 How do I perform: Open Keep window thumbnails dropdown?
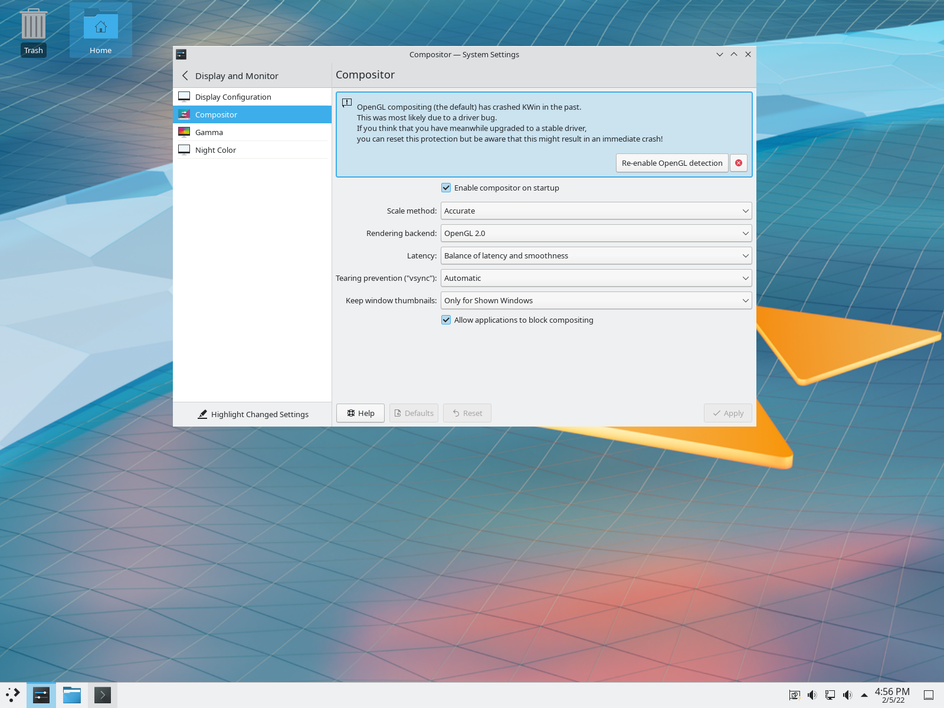pyautogui.click(x=596, y=300)
